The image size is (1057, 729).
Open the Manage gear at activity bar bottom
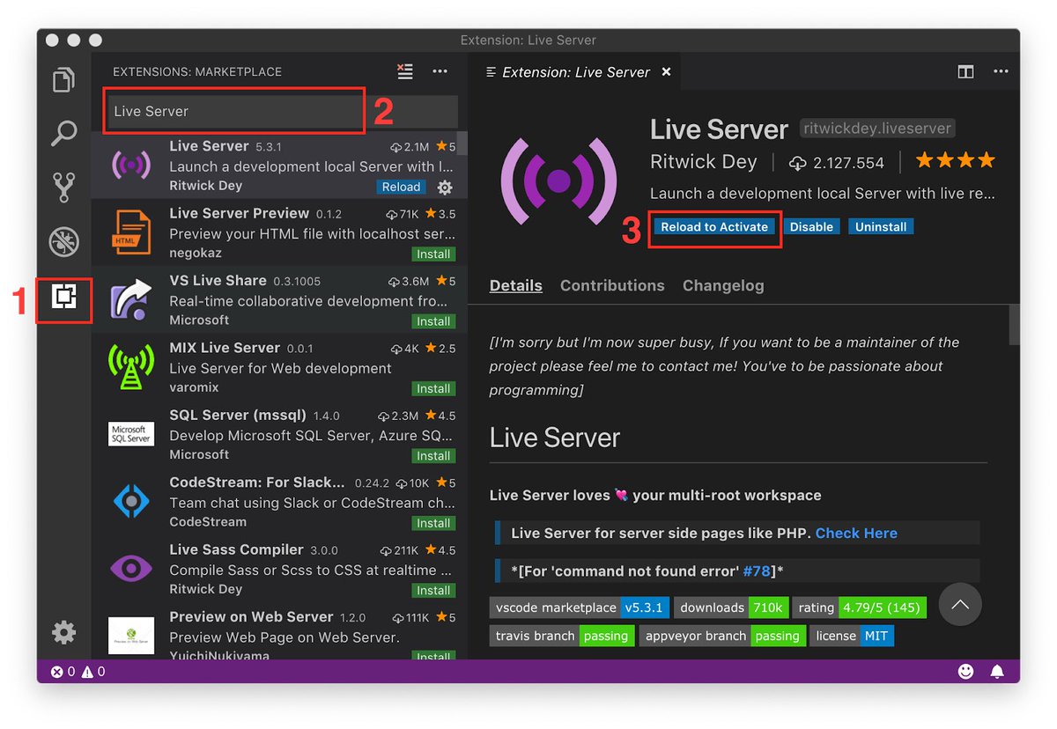[63, 632]
